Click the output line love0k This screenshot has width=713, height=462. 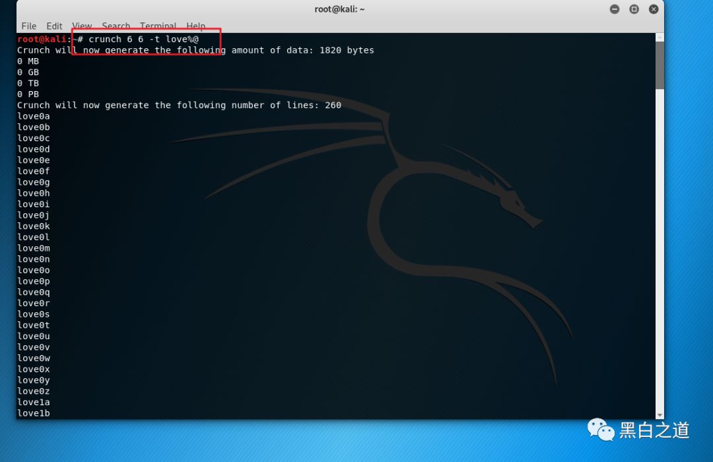tap(34, 226)
